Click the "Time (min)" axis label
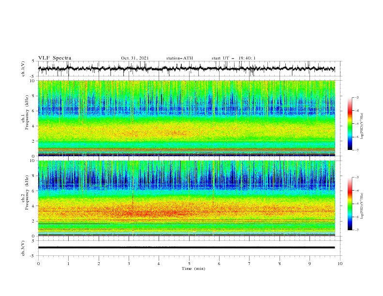Viewport: 383px width, 296px height. (x=193, y=268)
